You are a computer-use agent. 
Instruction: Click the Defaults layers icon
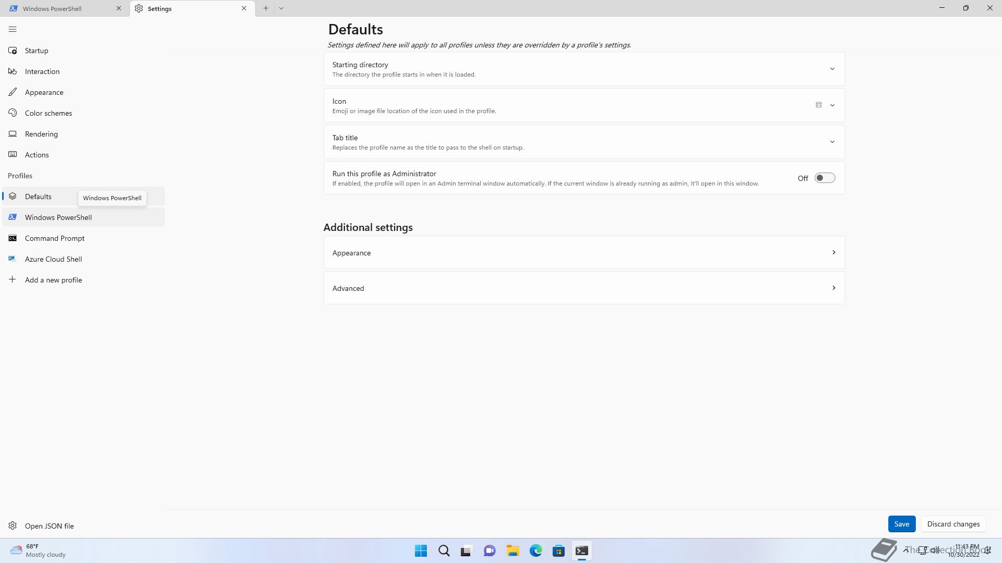(x=13, y=197)
